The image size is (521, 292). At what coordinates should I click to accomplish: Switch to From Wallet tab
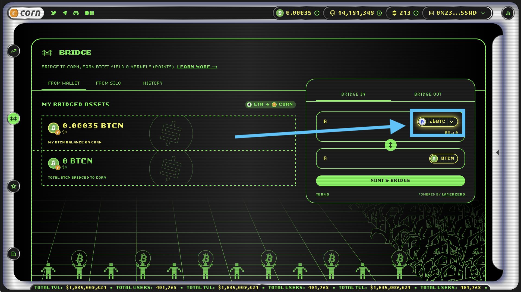tap(64, 83)
